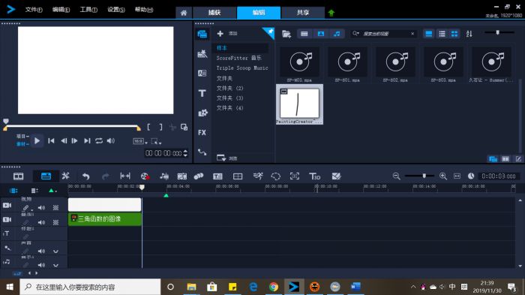Switch to the 共享 (Share) tab
The width and height of the screenshot is (525, 295).
[303, 13]
